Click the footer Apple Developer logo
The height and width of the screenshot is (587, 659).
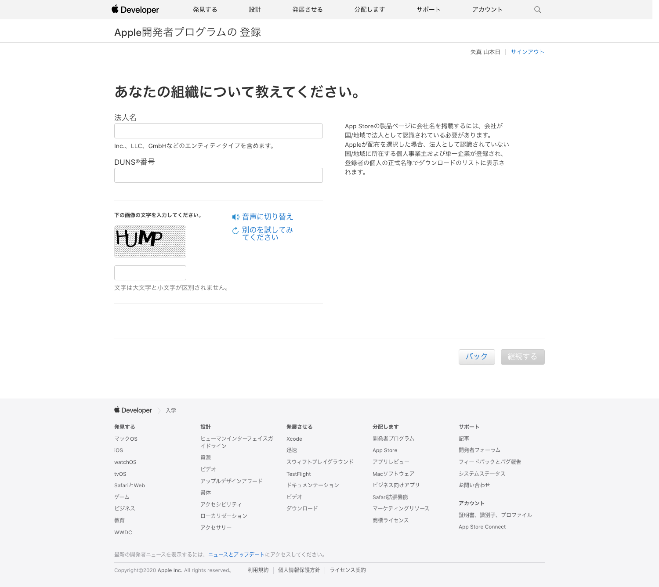click(133, 410)
